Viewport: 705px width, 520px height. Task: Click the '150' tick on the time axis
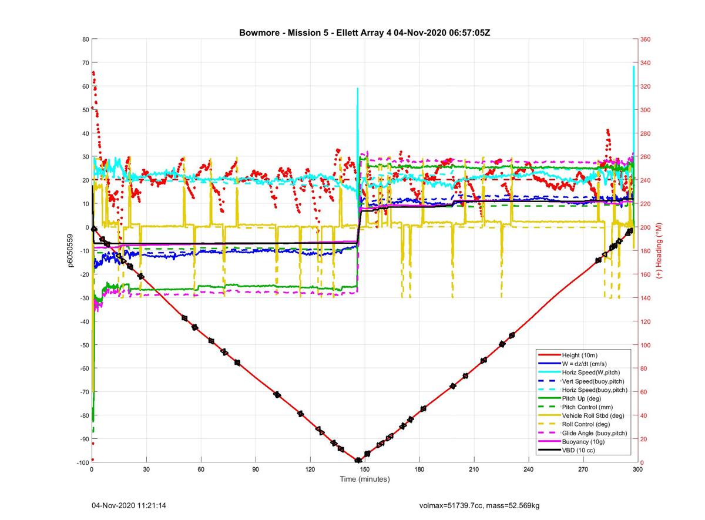pos(365,469)
